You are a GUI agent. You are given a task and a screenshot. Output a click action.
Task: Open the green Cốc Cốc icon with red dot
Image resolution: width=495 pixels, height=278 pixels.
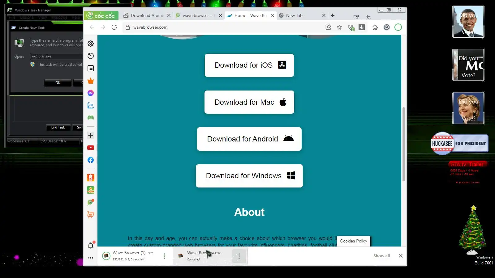point(91,202)
